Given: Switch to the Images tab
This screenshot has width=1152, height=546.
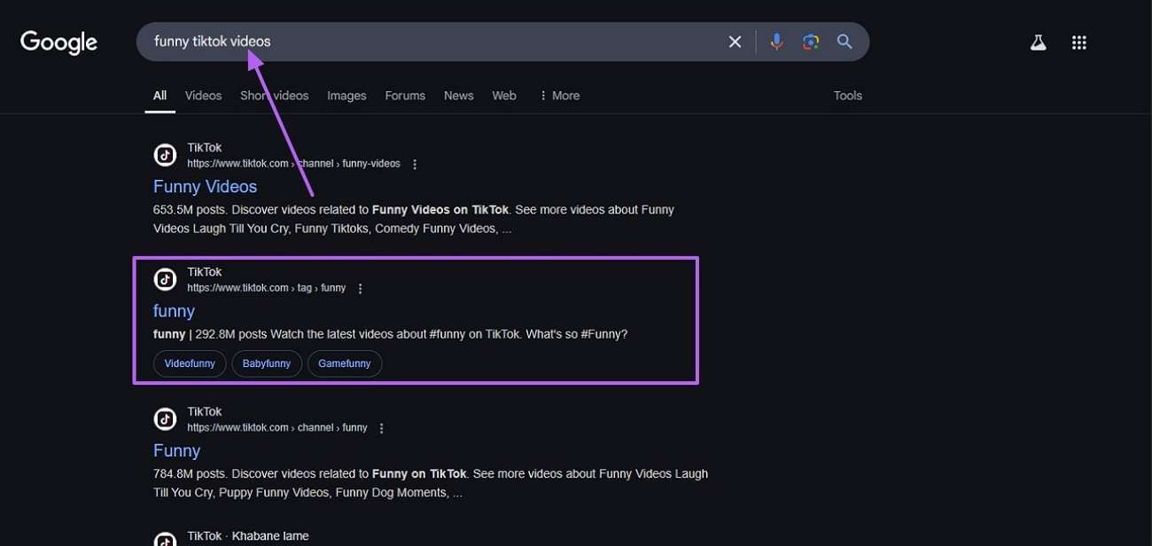Looking at the screenshot, I should click(x=346, y=96).
